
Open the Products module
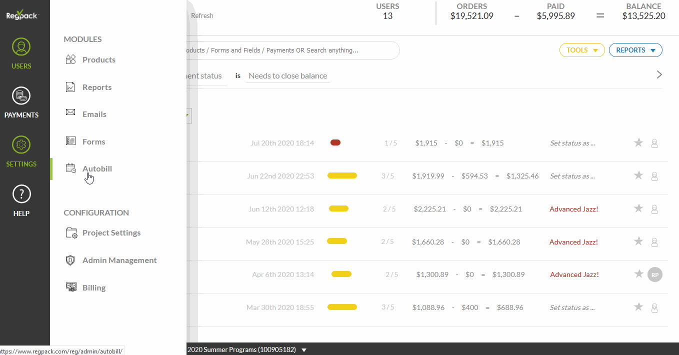[x=98, y=59]
